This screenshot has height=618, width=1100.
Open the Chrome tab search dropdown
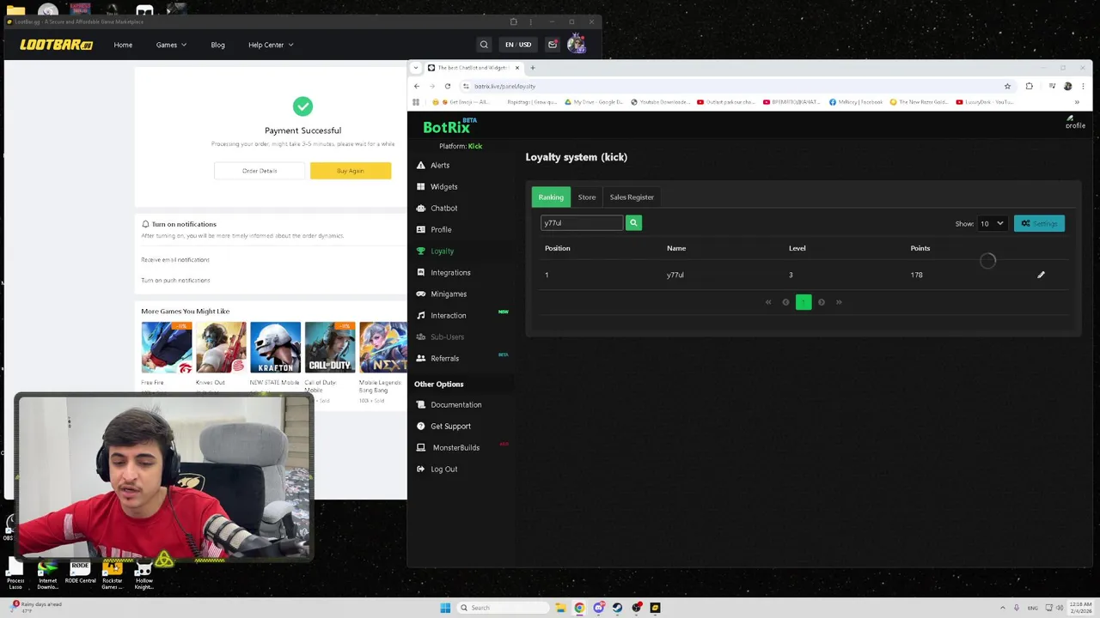pyautogui.click(x=417, y=68)
